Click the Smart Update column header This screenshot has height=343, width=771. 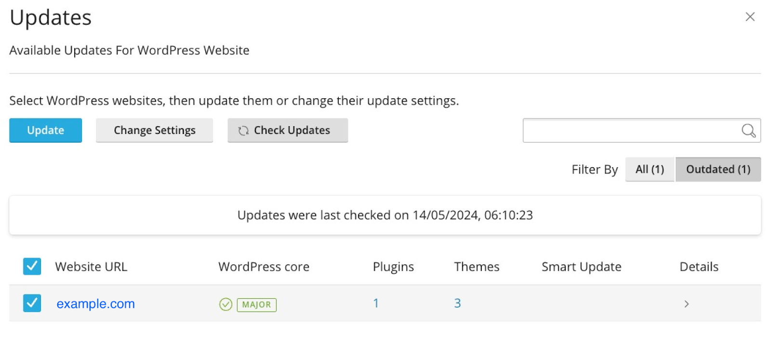pyautogui.click(x=581, y=267)
